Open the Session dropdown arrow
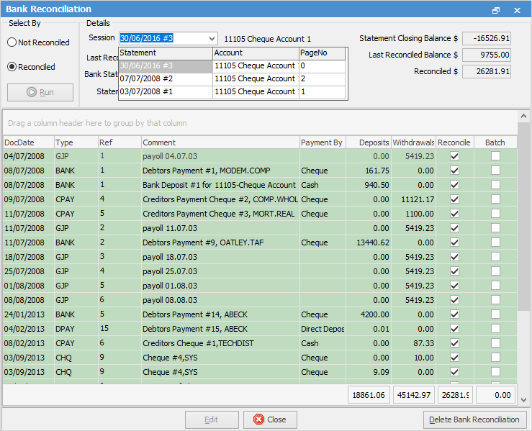This screenshot has height=431, width=532. point(211,39)
